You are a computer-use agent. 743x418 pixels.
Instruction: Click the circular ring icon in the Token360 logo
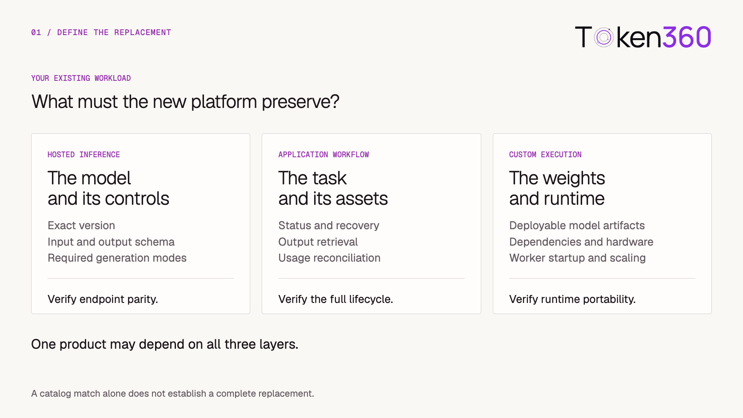click(x=604, y=37)
